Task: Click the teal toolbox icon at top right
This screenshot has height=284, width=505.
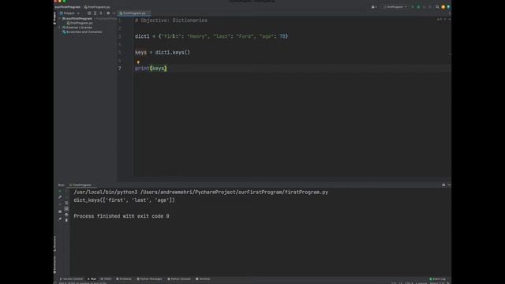Action: coord(448,7)
